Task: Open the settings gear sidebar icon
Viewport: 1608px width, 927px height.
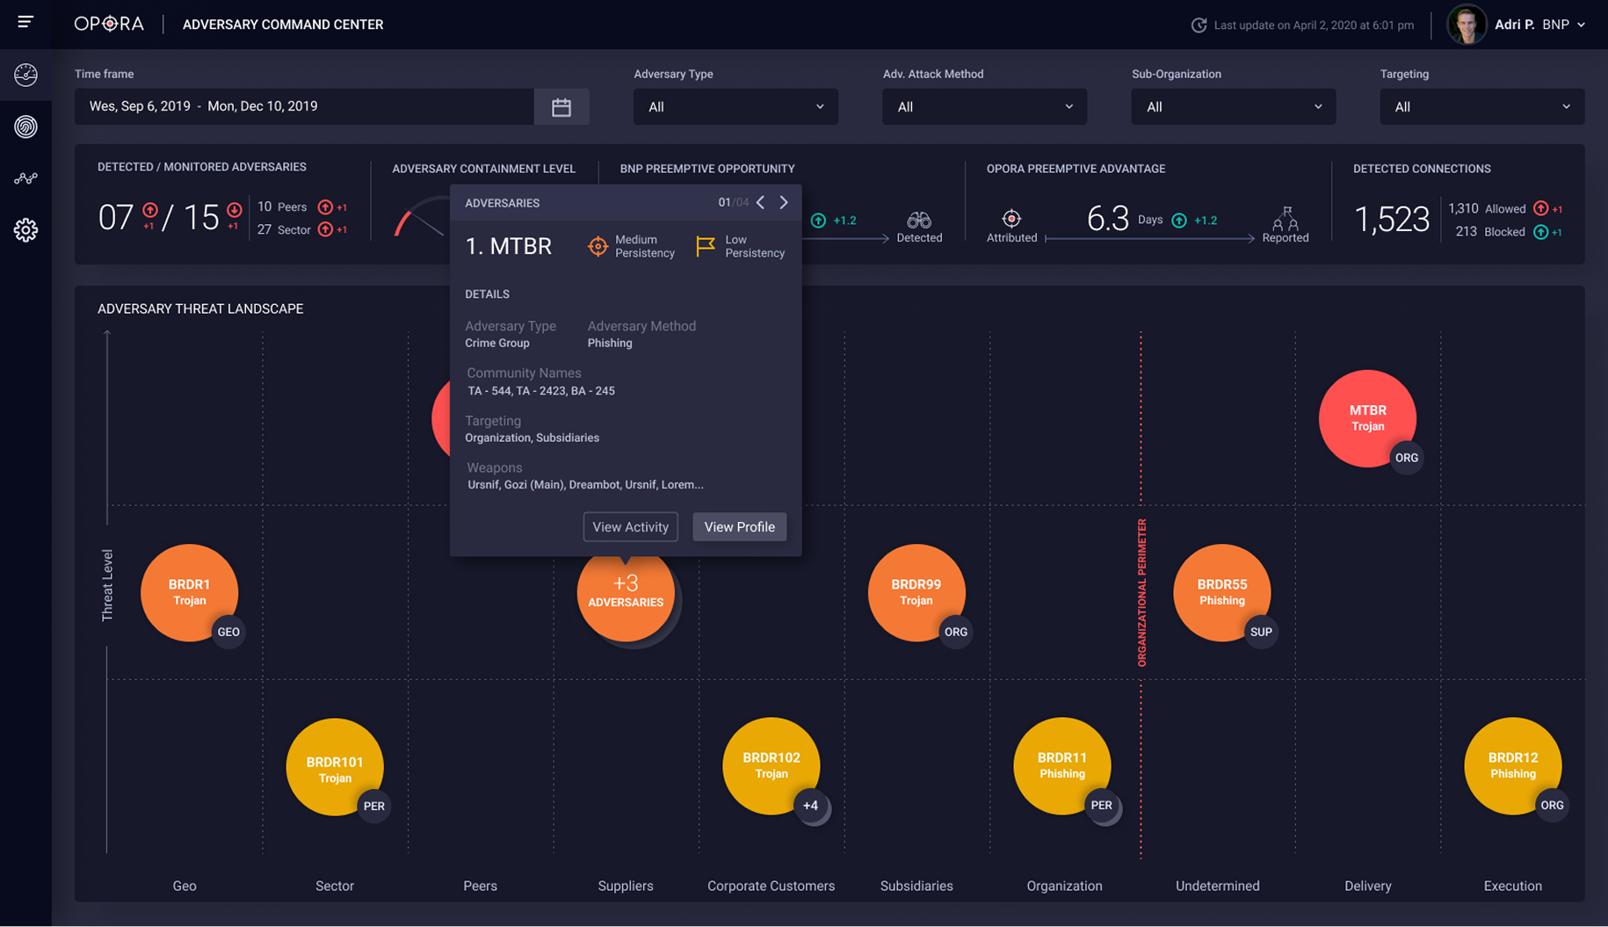Action: pos(25,230)
